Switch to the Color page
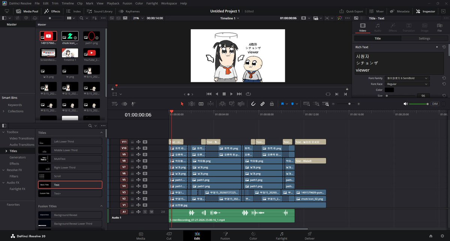 [253, 236]
